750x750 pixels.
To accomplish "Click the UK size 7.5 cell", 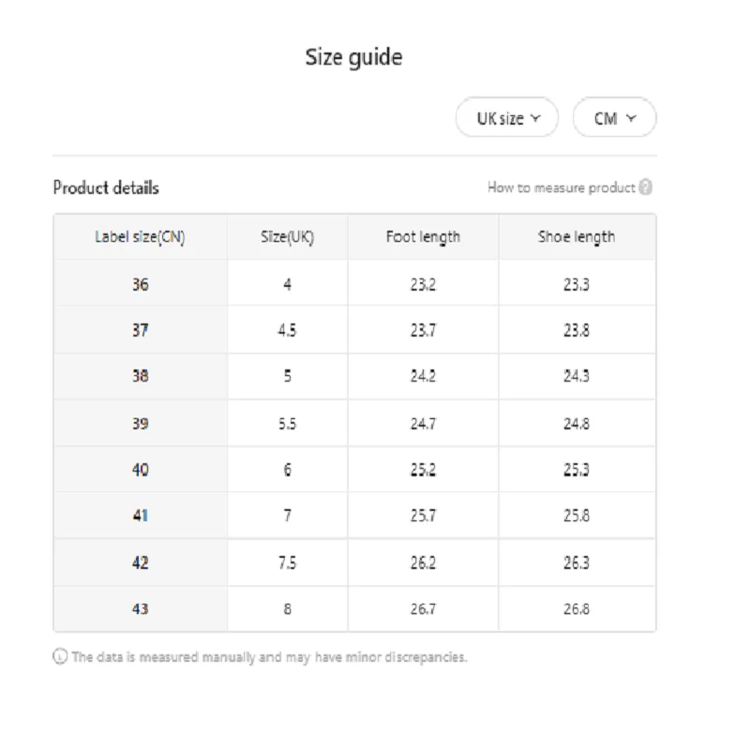I will (288, 562).
